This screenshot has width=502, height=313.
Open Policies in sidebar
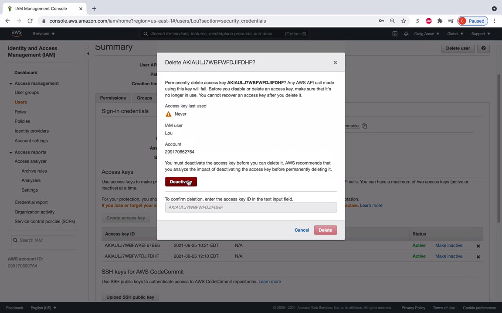[22, 121]
